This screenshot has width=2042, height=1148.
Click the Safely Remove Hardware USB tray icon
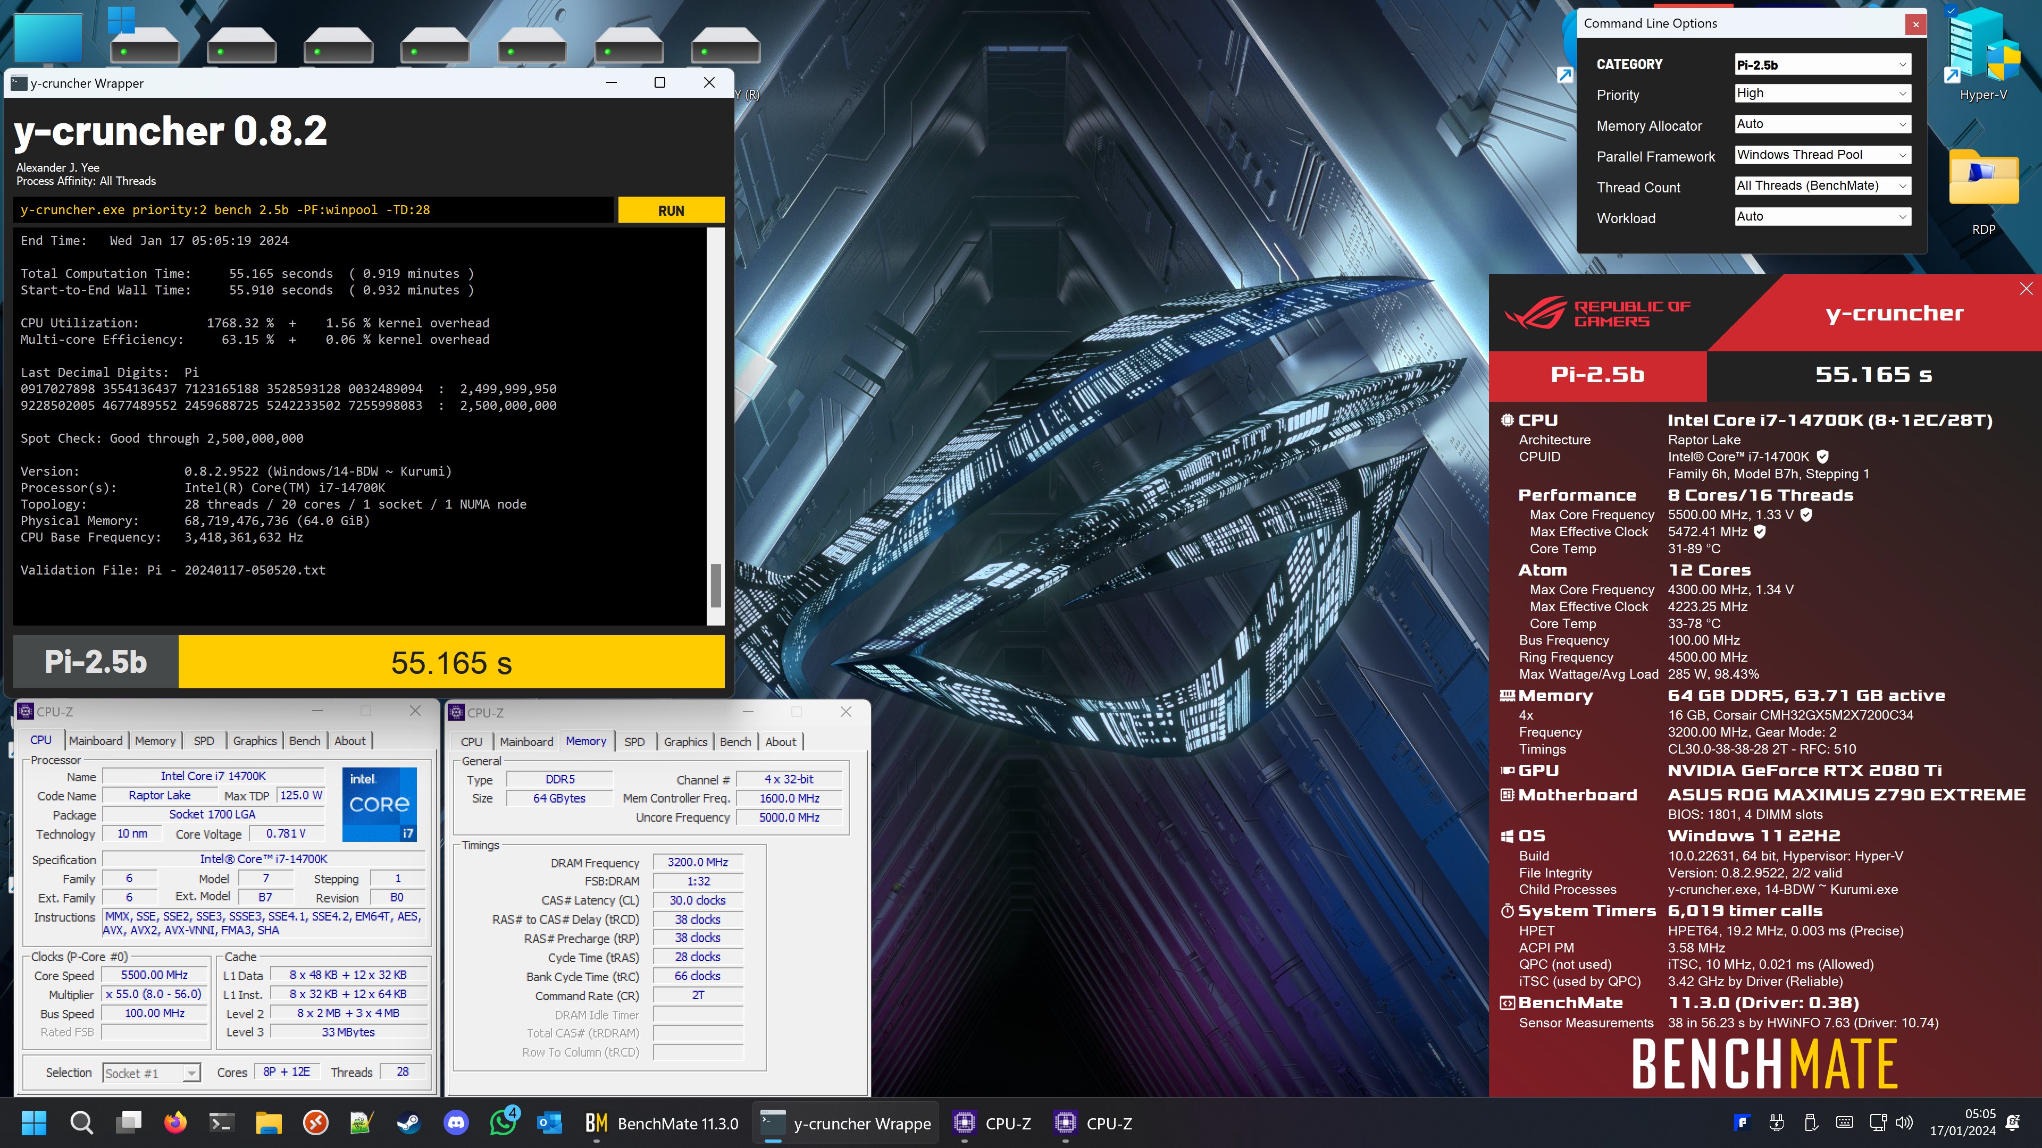pos(1810,1122)
